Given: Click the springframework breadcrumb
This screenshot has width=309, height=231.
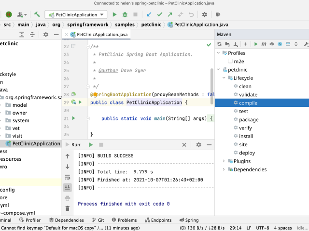Looking at the screenshot, I should 88,25.
